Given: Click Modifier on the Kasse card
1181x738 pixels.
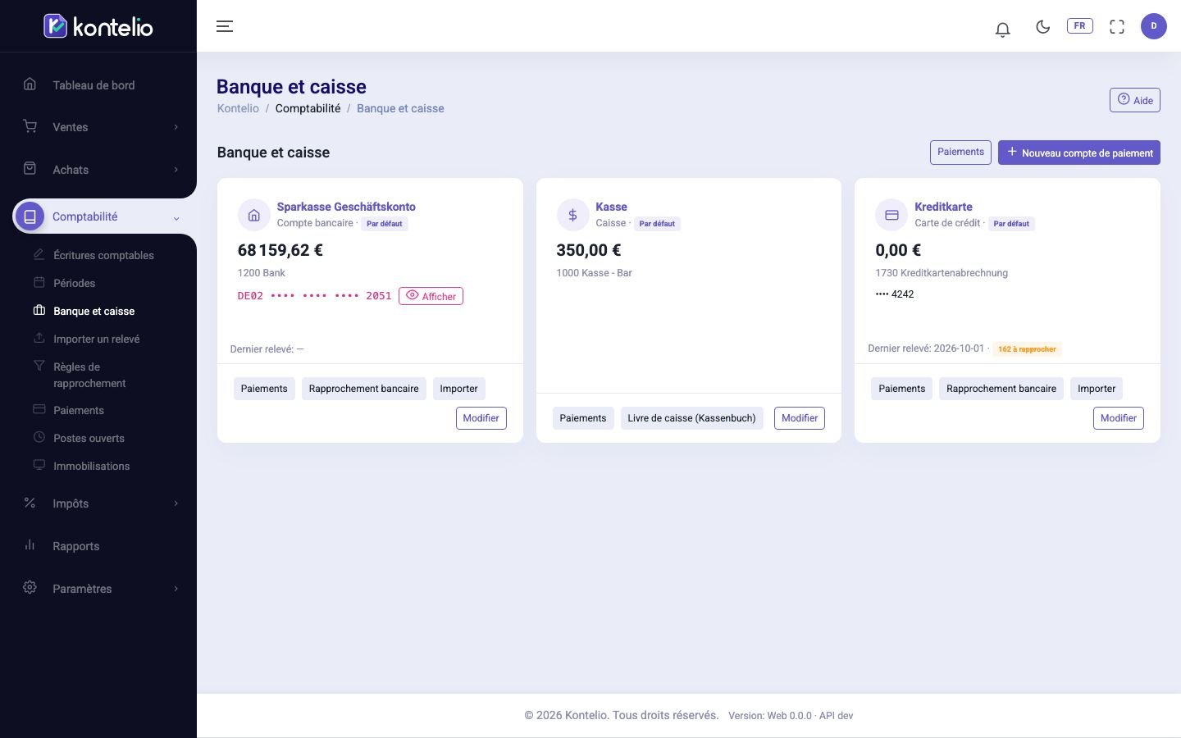Looking at the screenshot, I should 800,418.
